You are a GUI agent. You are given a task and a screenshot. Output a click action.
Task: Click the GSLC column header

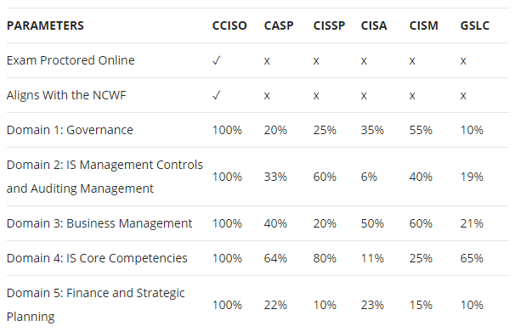[x=474, y=25]
